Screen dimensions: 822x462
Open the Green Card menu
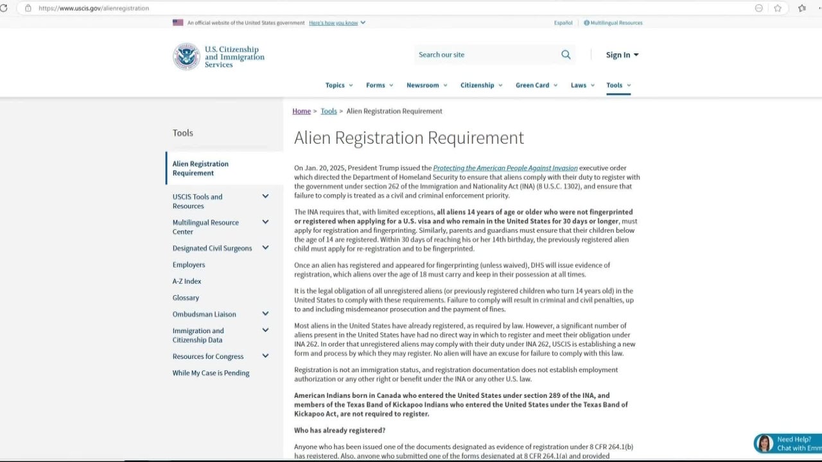pyautogui.click(x=536, y=85)
